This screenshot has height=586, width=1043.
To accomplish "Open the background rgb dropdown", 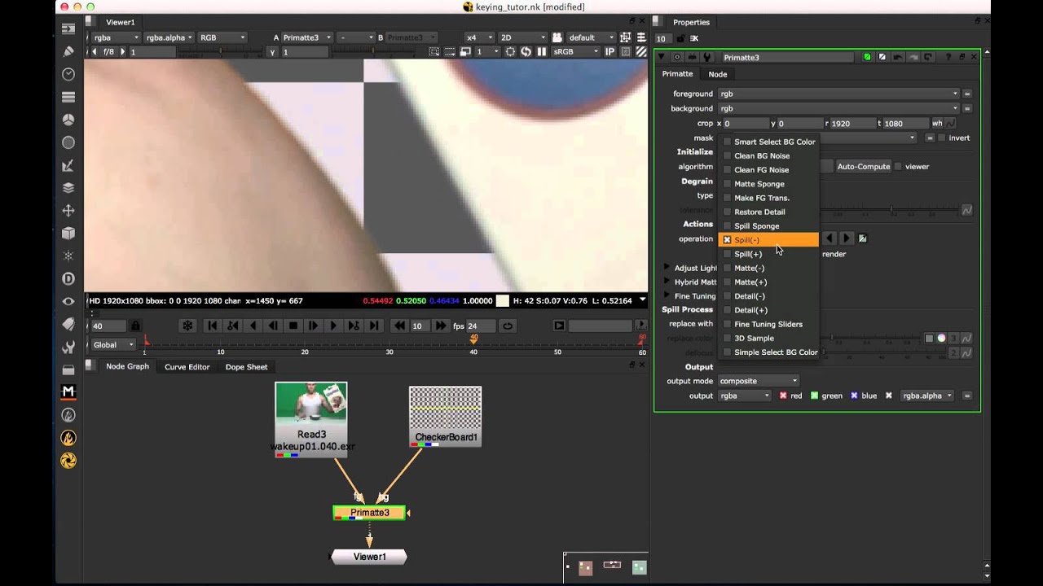I will click(x=838, y=108).
